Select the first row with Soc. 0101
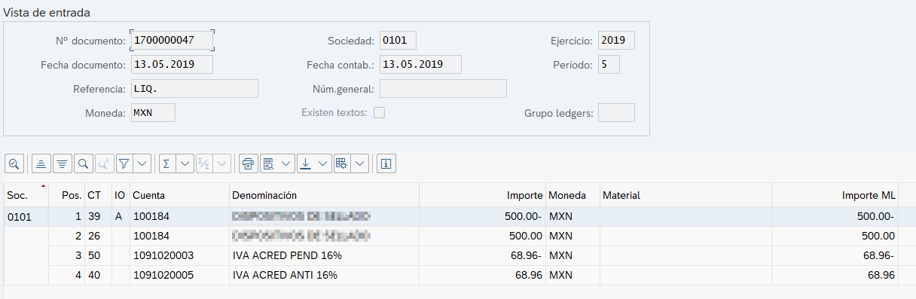The image size is (916, 299). [458, 217]
